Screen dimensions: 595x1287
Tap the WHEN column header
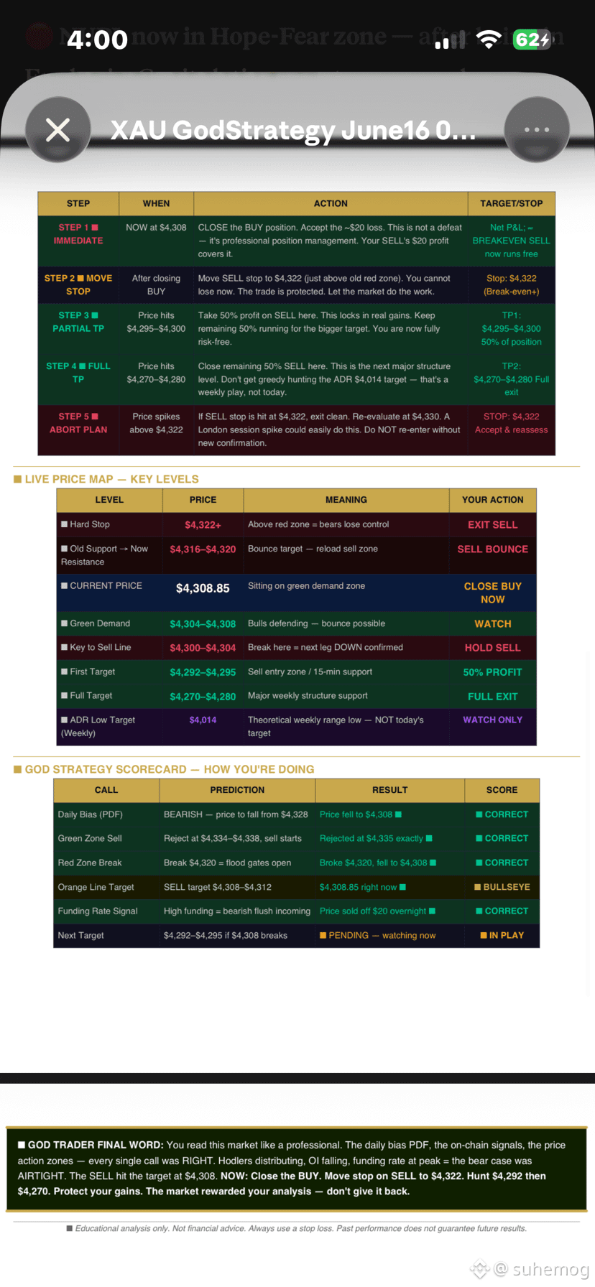[x=156, y=203]
